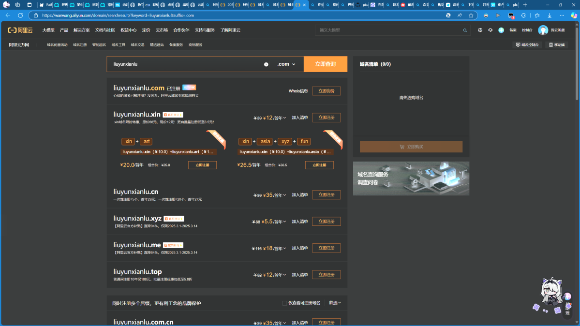Click 立即注册 for liuyunxianlu.cn
This screenshot has width=580, height=326.
(326, 195)
